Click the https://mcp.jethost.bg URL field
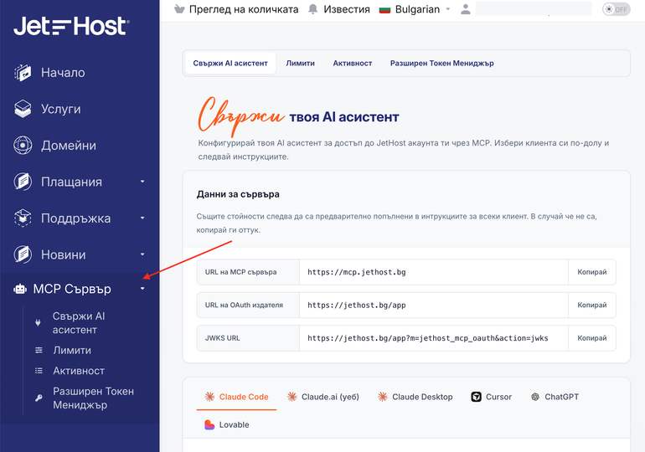 434,272
